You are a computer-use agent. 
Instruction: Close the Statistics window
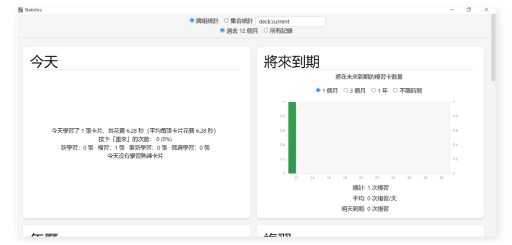486,9
